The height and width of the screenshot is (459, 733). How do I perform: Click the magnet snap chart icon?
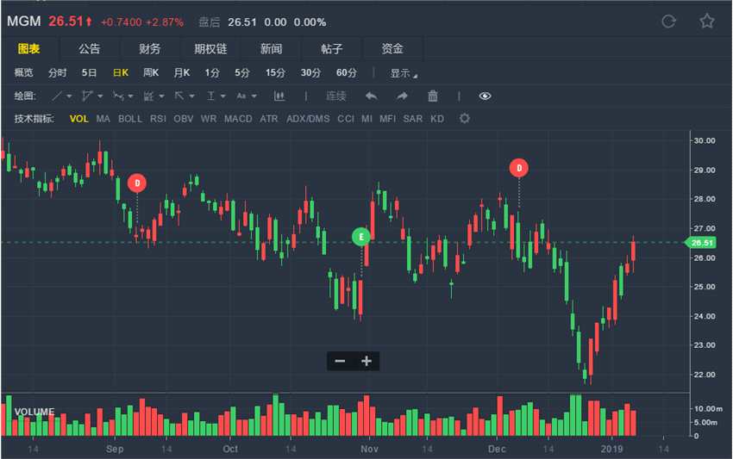click(x=279, y=96)
